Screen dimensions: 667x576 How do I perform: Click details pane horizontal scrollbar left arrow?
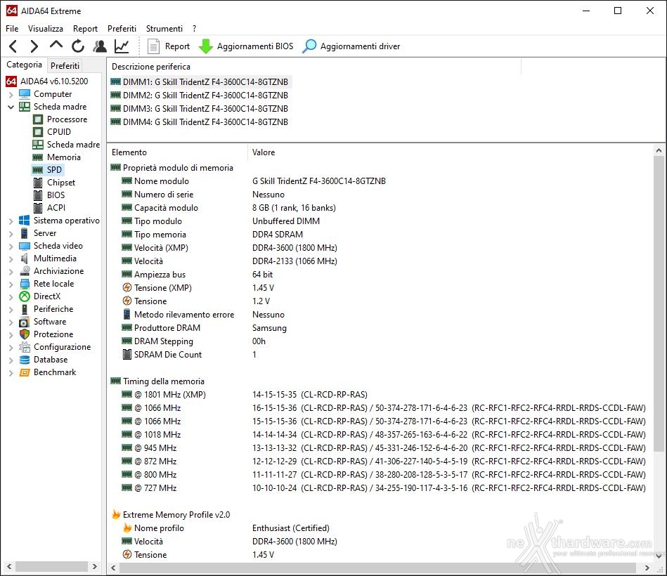pos(113,568)
